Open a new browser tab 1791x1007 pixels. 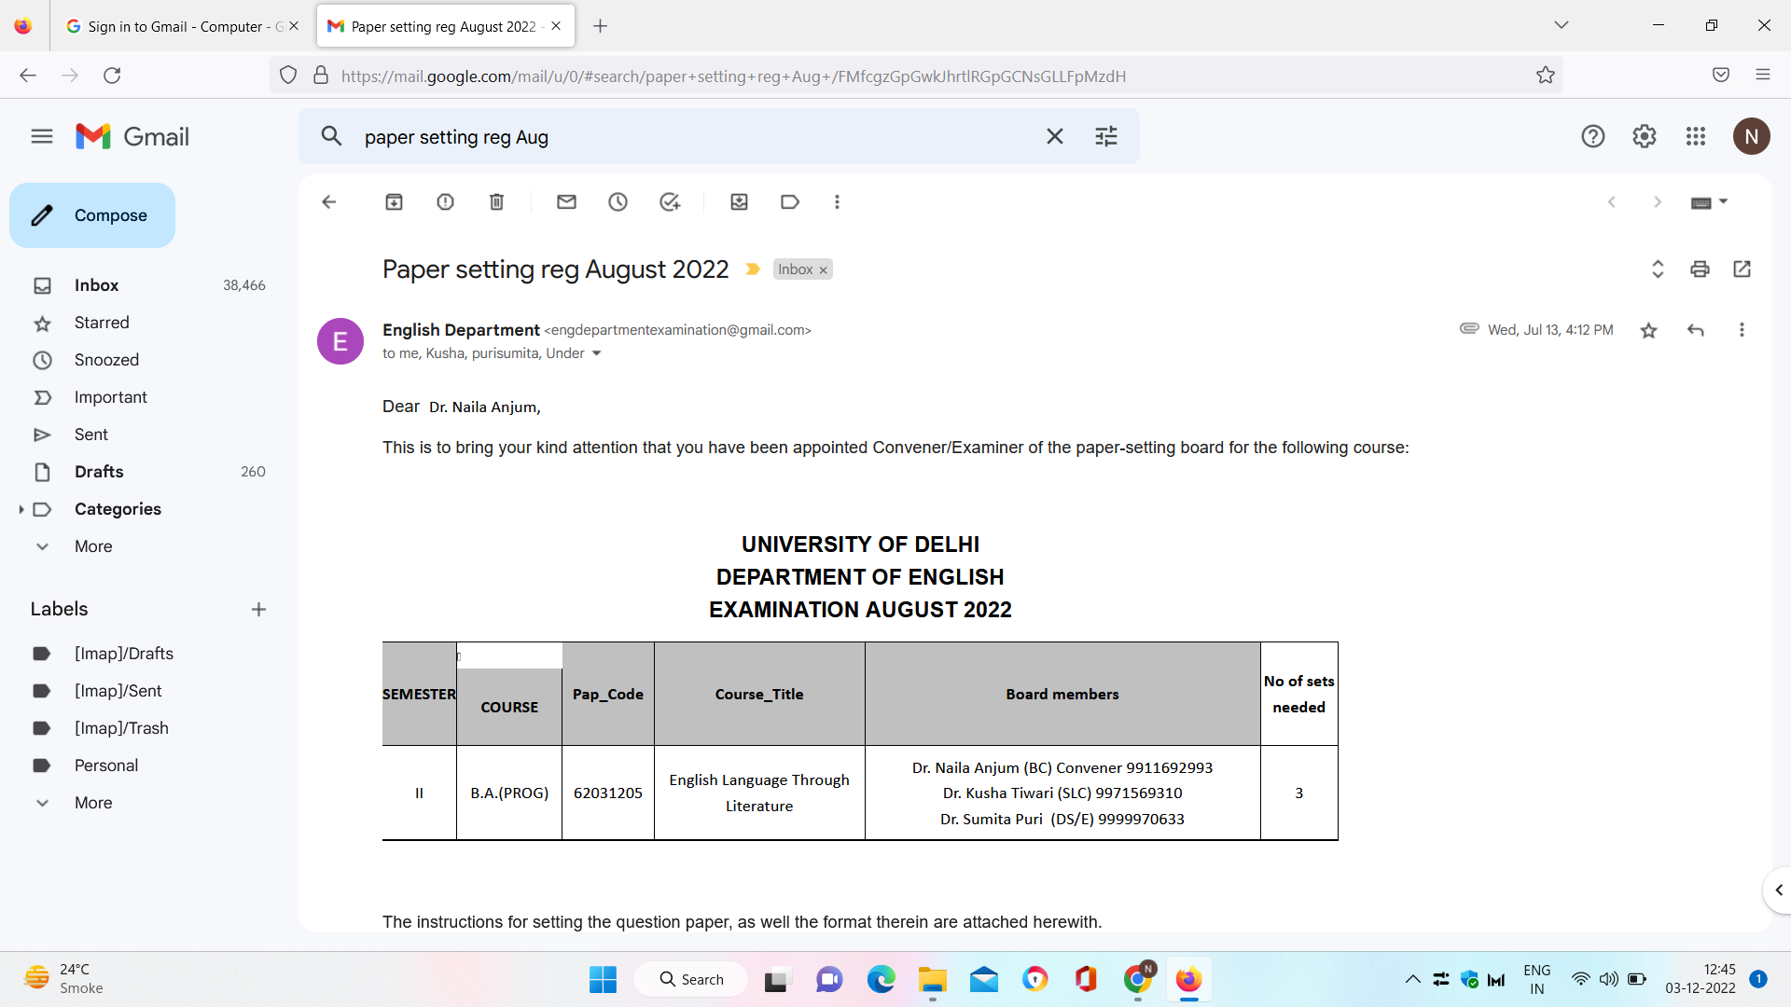[x=601, y=26]
